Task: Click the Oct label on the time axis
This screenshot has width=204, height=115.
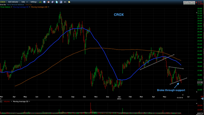Action: pyautogui.click(x=84, y=97)
